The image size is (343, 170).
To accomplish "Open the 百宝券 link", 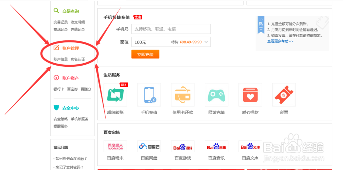I will pyautogui.click(x=72, y=89).
